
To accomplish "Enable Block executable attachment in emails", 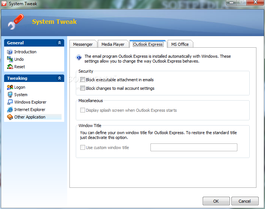I will tap(82, 80).
